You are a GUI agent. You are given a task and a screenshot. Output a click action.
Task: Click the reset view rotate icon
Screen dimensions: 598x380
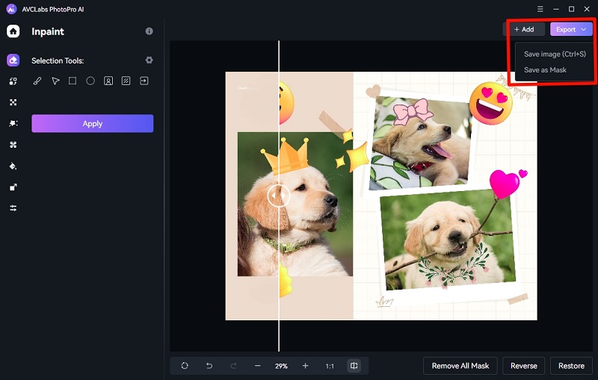pos(185,366)
